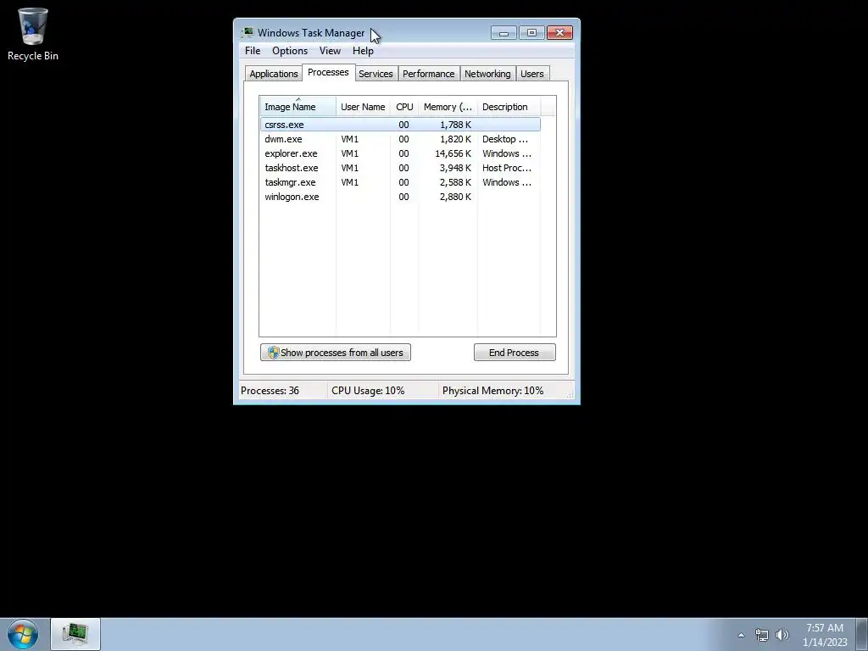The height and width of the screenshot is (651, 868).
Task: Select the taskmgr.exe process row
Action: (400, 182)
